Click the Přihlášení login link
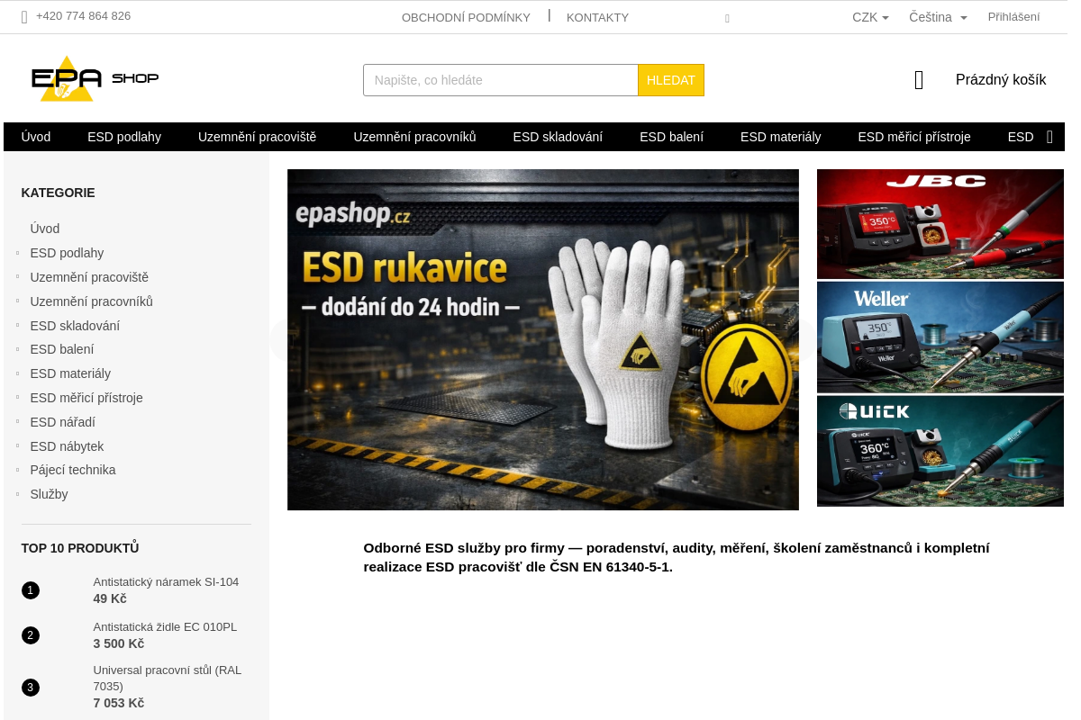This screenshot has width=1081, height=720. pos(1013,16)
